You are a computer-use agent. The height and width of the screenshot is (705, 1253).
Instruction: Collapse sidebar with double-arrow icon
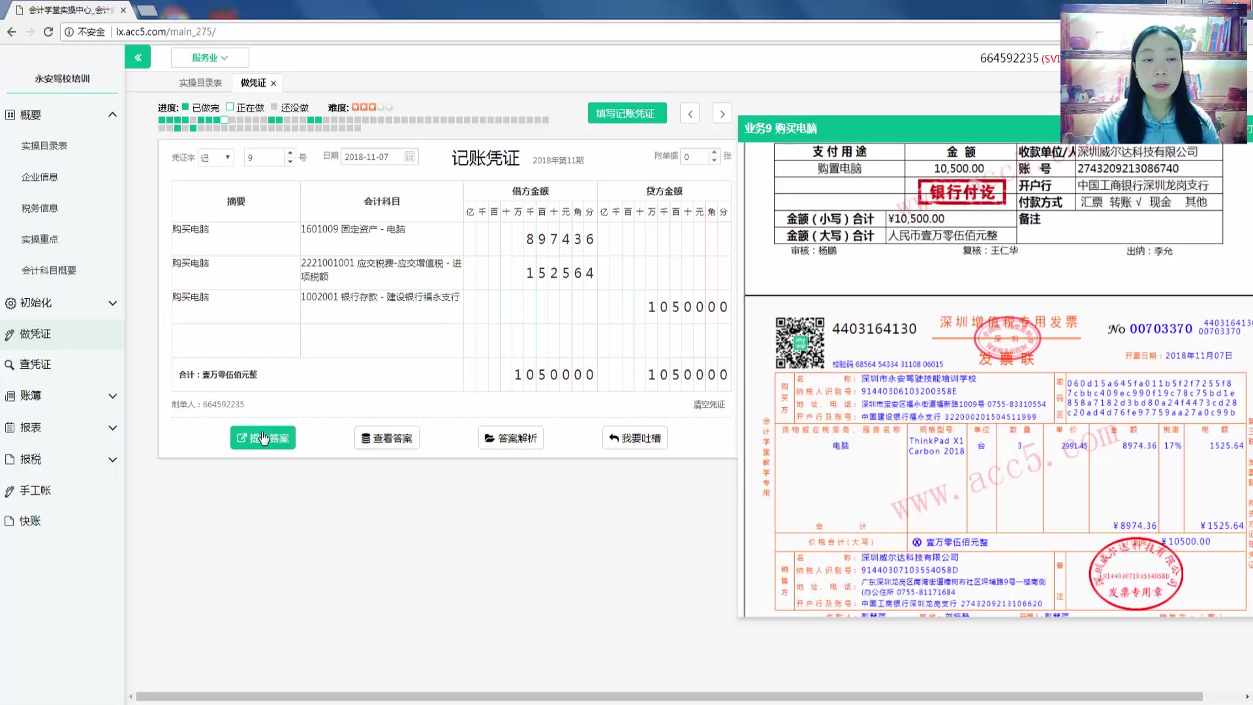pos(138,57)
